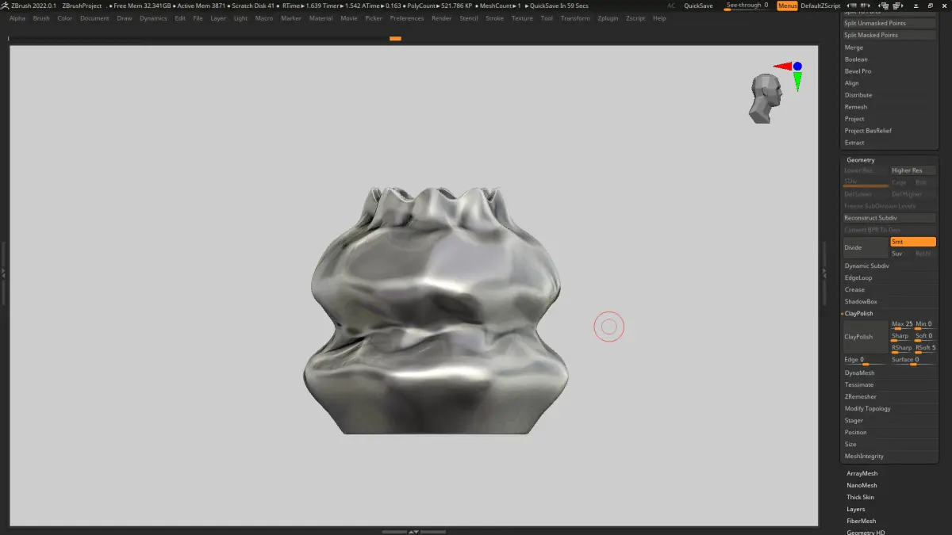Click the DefaultZScript button
This screenshot has width=952, height=535.
pyautogui.click(x=820, y=6)
